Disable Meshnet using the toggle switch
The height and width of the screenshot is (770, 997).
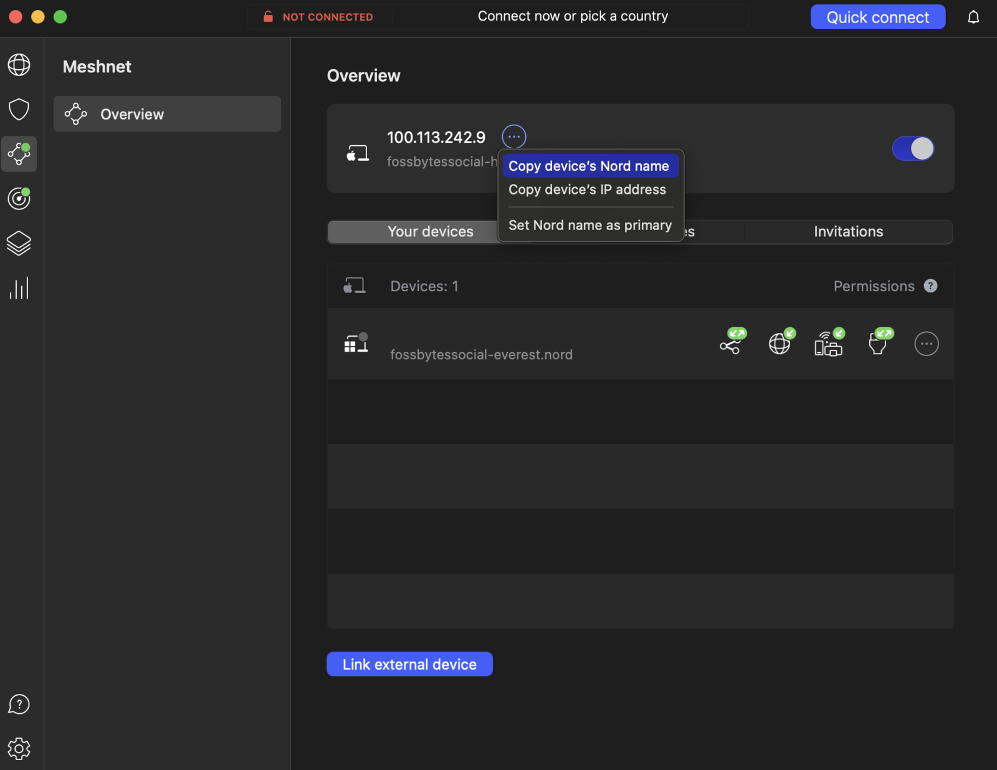pos(914,148)
